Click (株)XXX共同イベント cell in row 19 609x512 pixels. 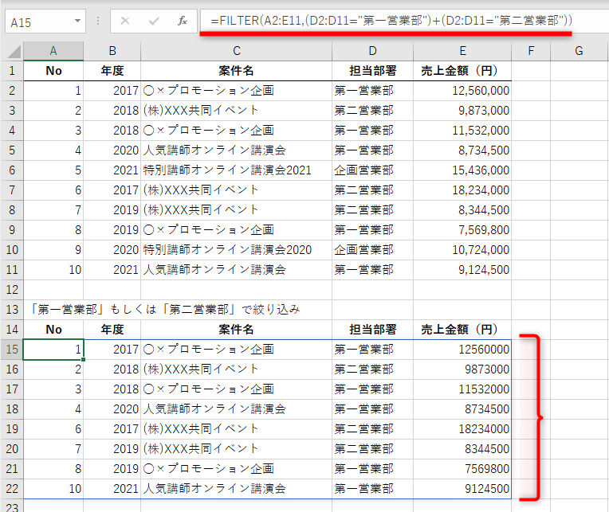point(237,429)
